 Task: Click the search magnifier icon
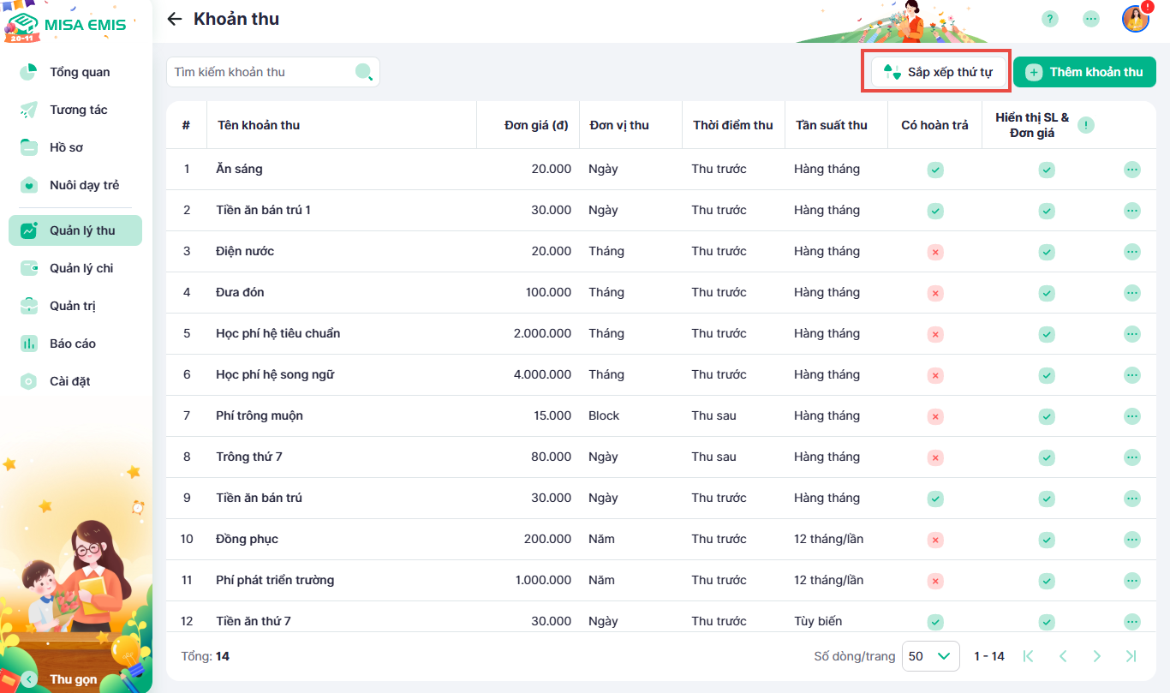click(x=364, y=72)
